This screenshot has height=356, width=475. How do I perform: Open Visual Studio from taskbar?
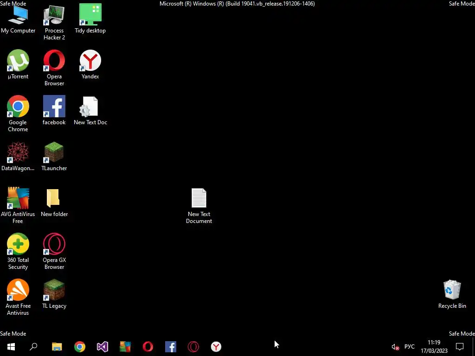pyautogui.click(x=103, y=347)
